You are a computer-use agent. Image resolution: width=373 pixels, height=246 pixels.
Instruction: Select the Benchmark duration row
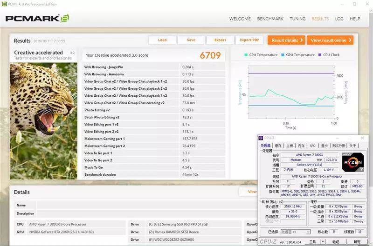coord(154,174)
